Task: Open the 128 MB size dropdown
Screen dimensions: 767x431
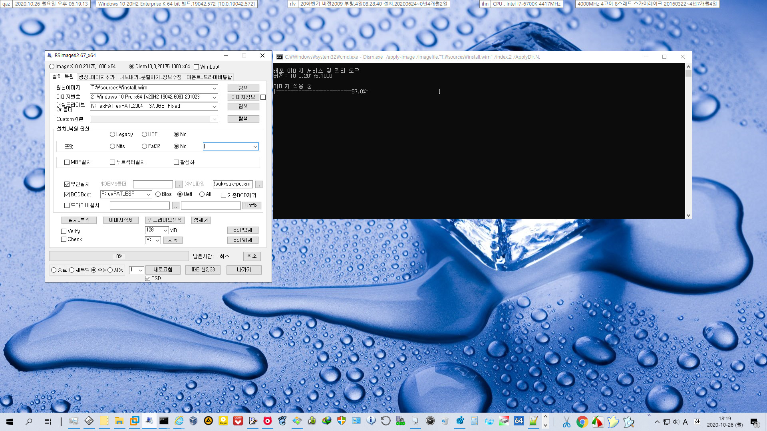Action: (165, 230)
